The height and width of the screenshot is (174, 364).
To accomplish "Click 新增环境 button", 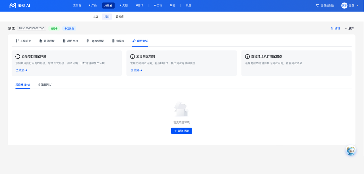I will click(x=181, y=131).
